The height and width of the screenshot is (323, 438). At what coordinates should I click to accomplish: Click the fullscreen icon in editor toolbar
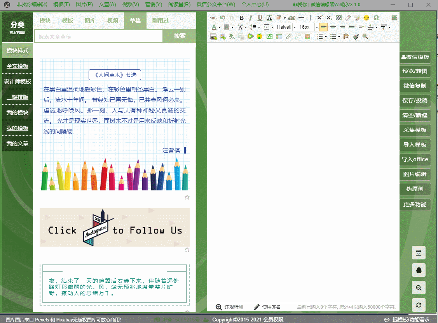(x=394, y=18)
